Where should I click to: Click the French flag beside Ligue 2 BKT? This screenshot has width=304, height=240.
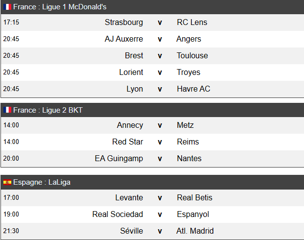click(7, 110)
